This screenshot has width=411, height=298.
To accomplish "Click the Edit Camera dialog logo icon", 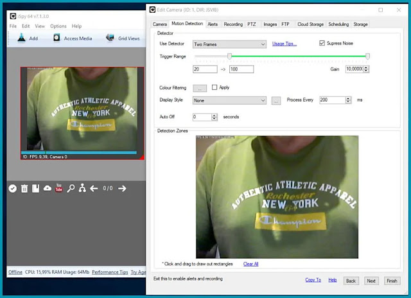I will click(x=152, y=10).
